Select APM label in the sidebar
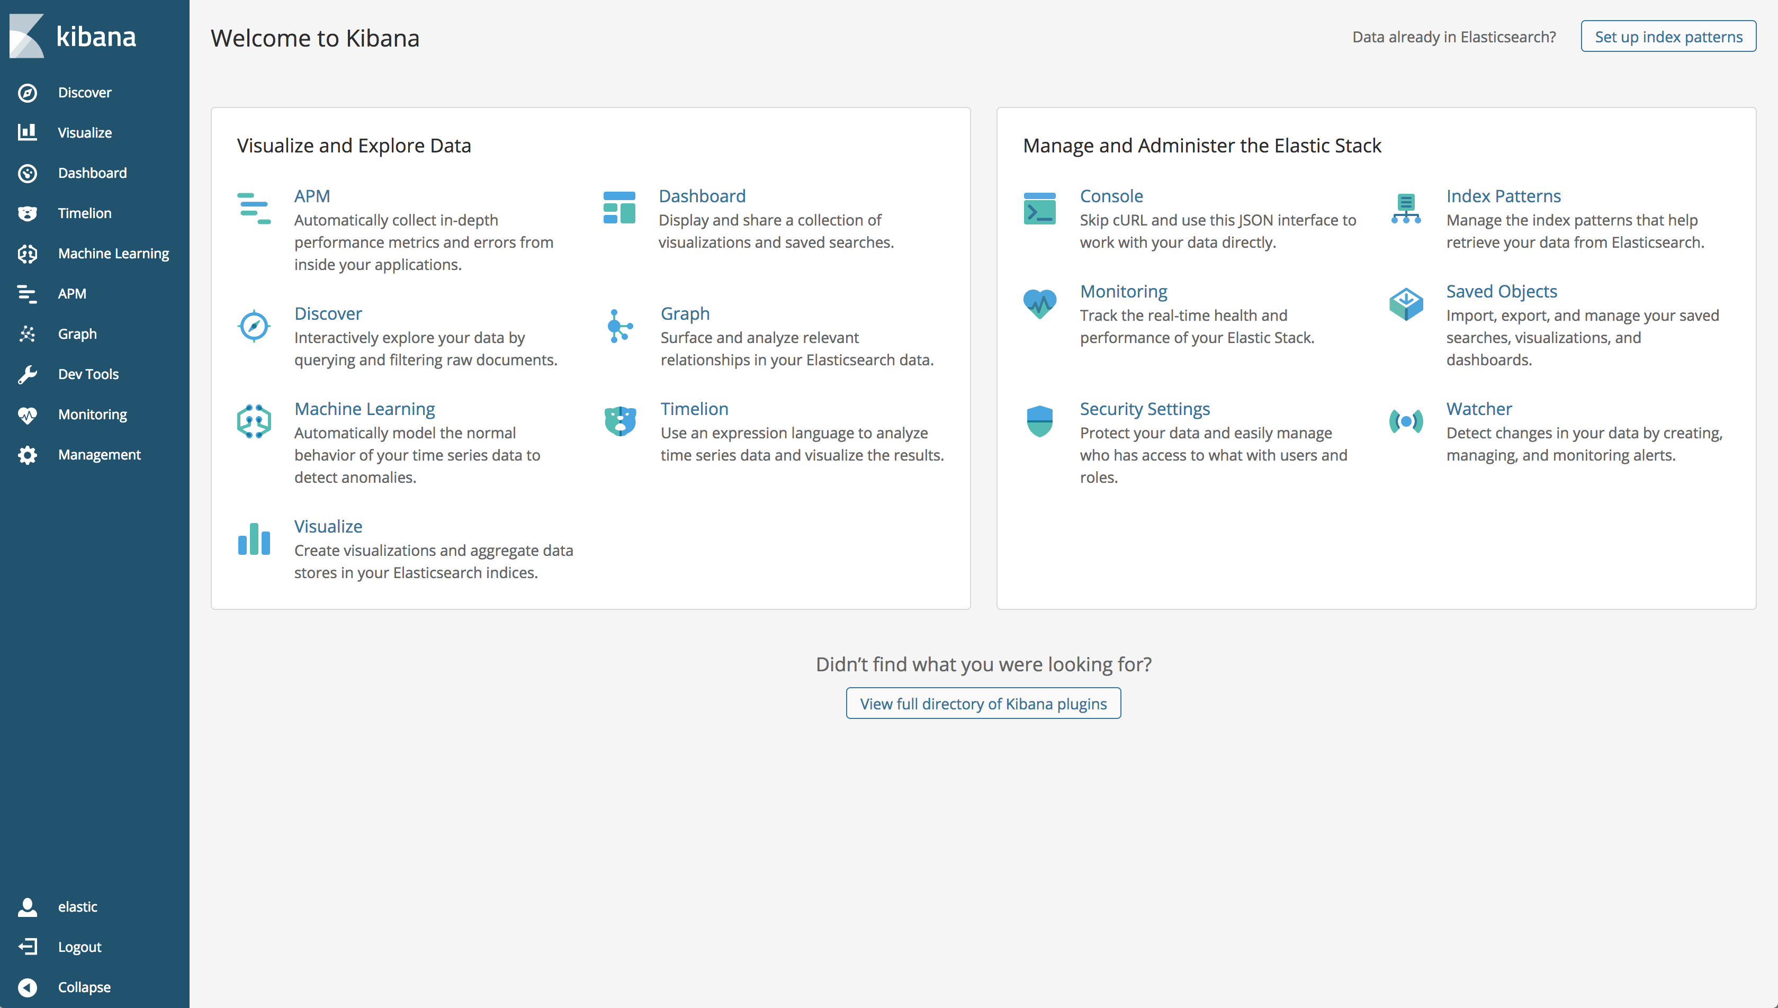The image size is (1778, 1008). 72,293
